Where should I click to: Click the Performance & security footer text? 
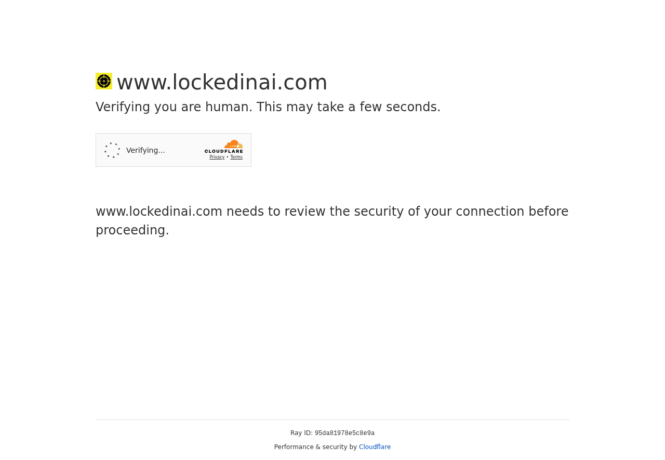pos(315,446)
